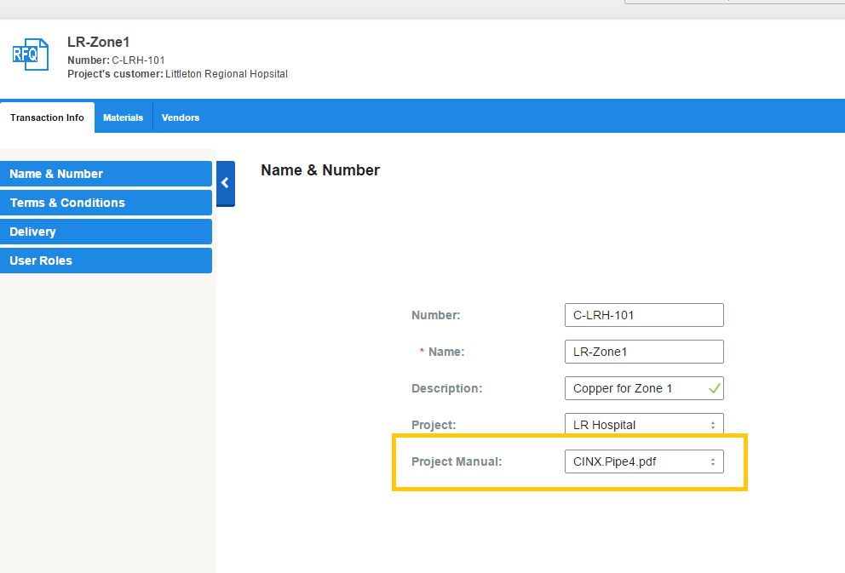
Task: Open the Project dropdown LR Hospital
Action: (644, 424)
